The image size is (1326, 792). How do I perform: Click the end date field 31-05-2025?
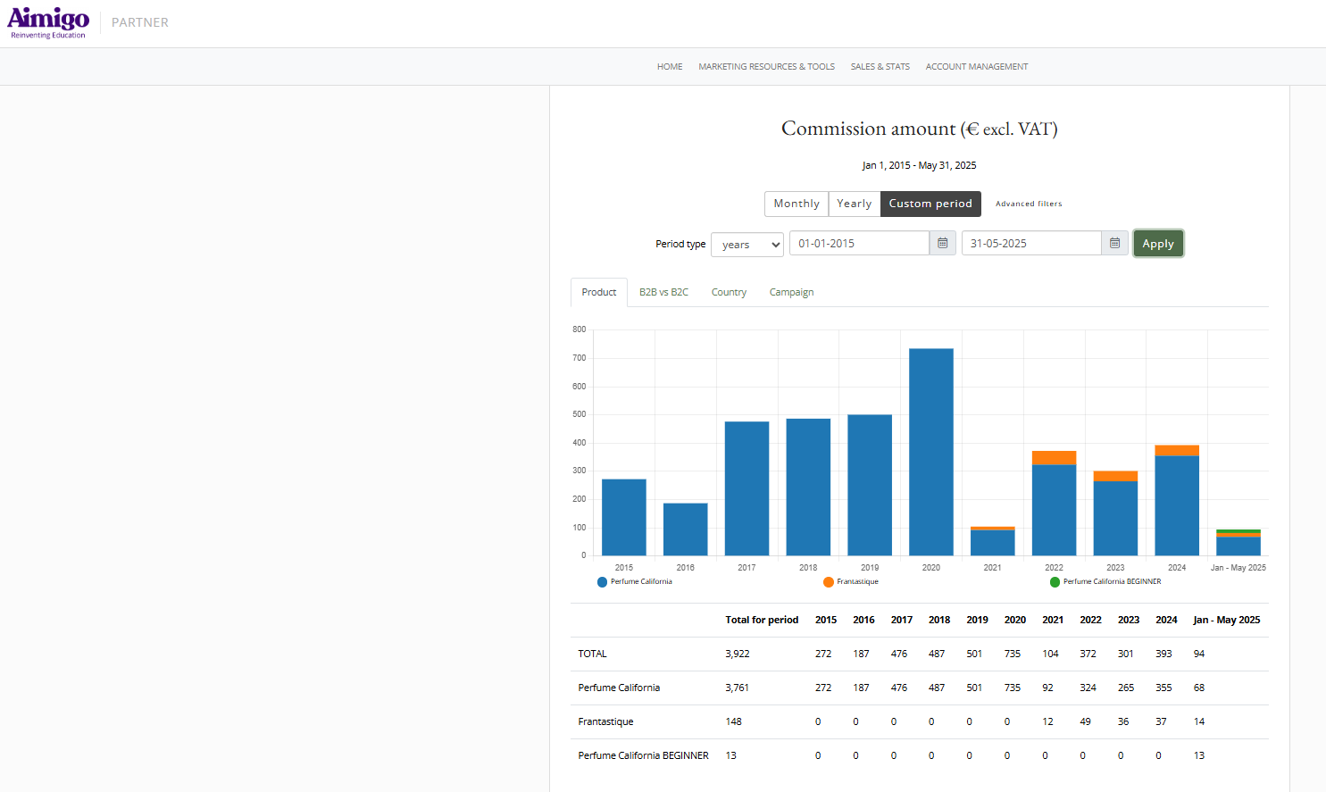(x=1031, y=243)
